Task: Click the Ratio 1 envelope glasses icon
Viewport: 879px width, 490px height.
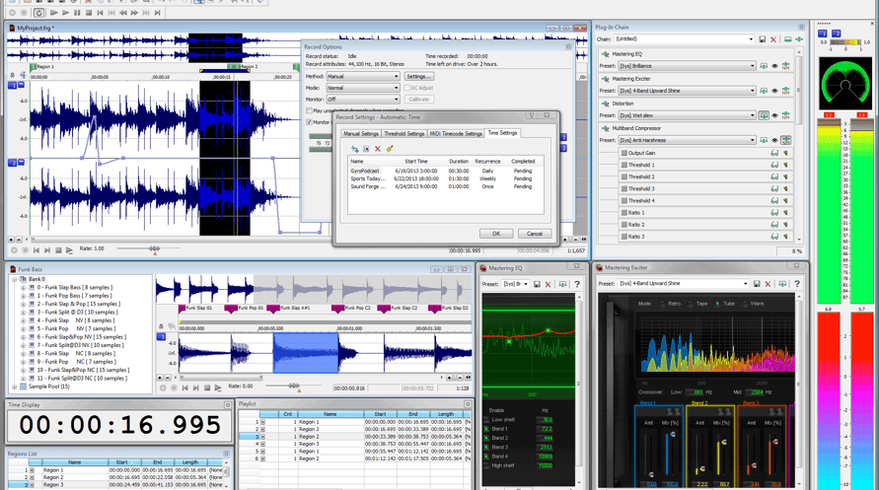Action: pyautogui.click(x=774, y=213)
